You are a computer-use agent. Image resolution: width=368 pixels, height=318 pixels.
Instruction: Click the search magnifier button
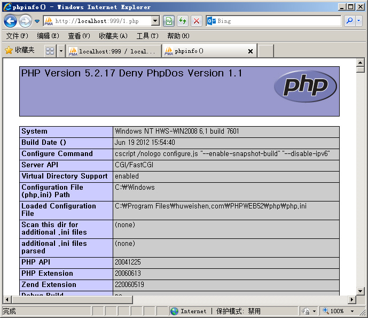click(x=349, y=21)
